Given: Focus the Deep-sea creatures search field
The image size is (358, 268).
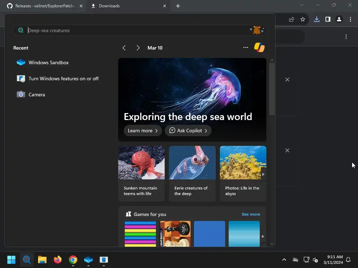Looking at the screenshot, I should pyautogui.click(x=139, y=30).
